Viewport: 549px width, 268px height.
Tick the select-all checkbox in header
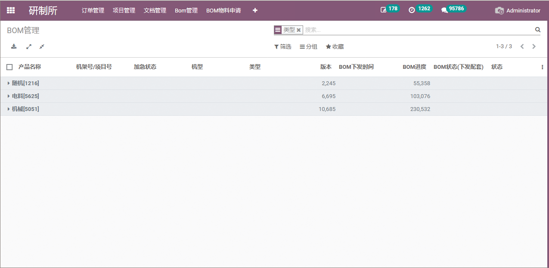[9, 67]
